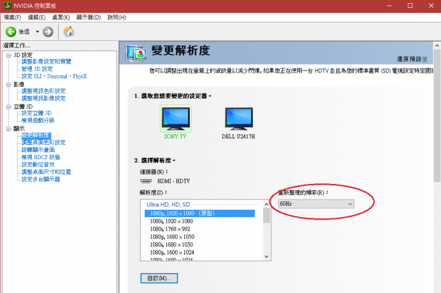
Task: Open the 顯示器(D) menu
Action: point(89,17)
